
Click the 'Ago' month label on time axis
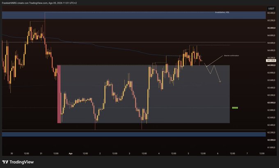coord(71,153)
